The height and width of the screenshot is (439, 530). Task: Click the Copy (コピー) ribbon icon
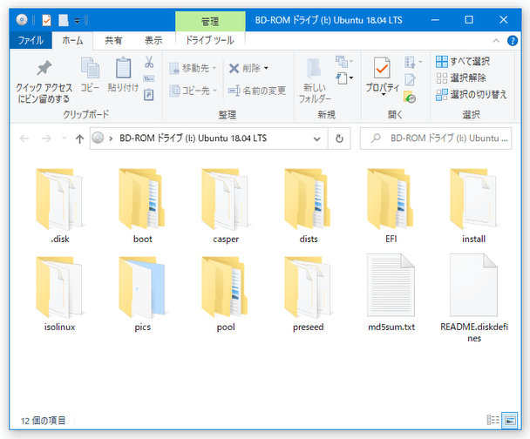point(90,68)
